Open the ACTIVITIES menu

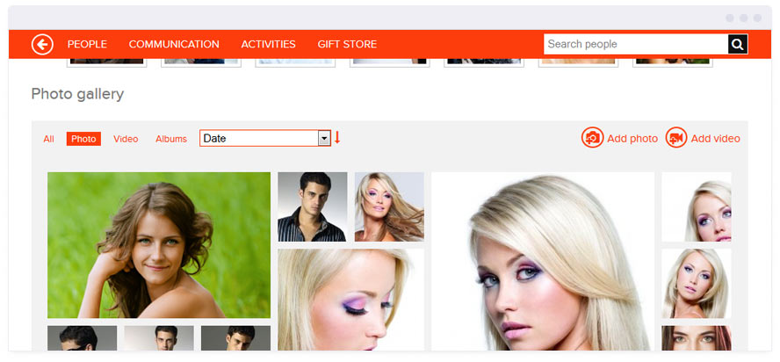[x=268, y=44]
